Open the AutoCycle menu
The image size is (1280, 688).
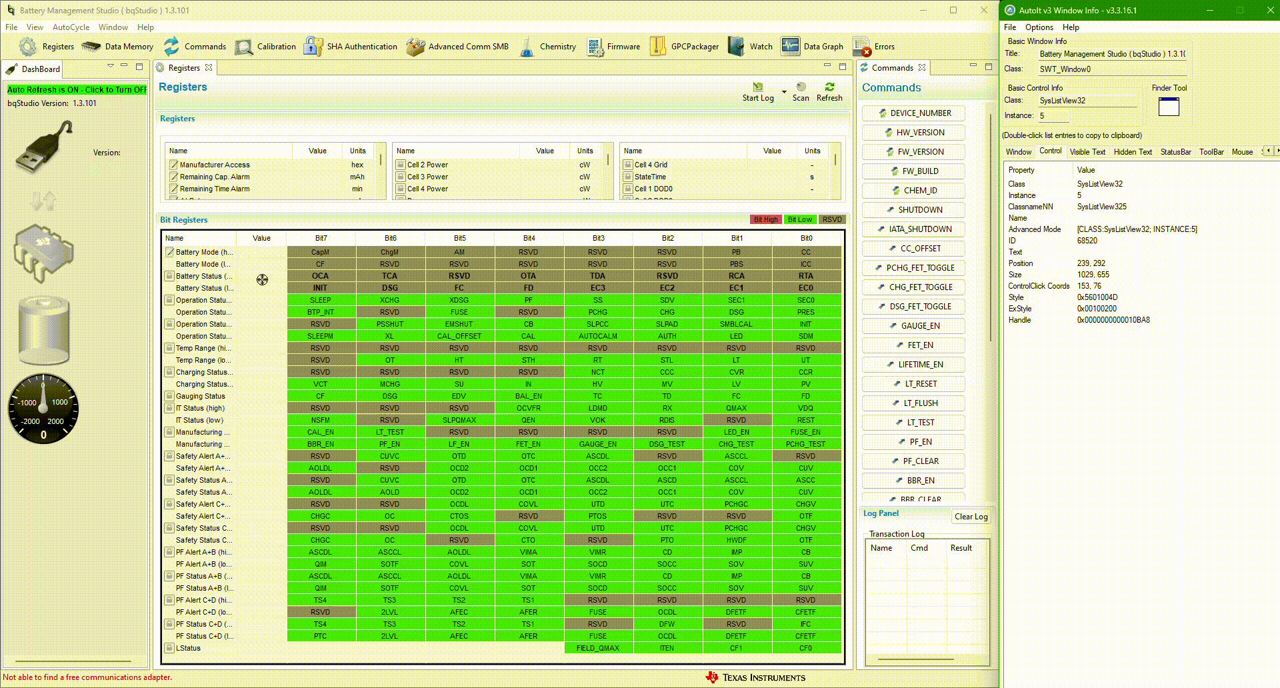71,27
